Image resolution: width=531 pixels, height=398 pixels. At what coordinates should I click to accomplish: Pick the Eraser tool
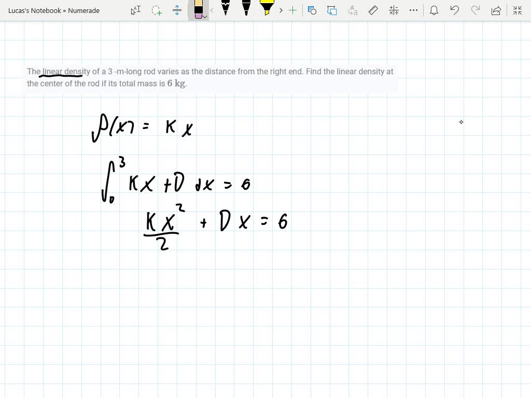(x=198, y=9)
